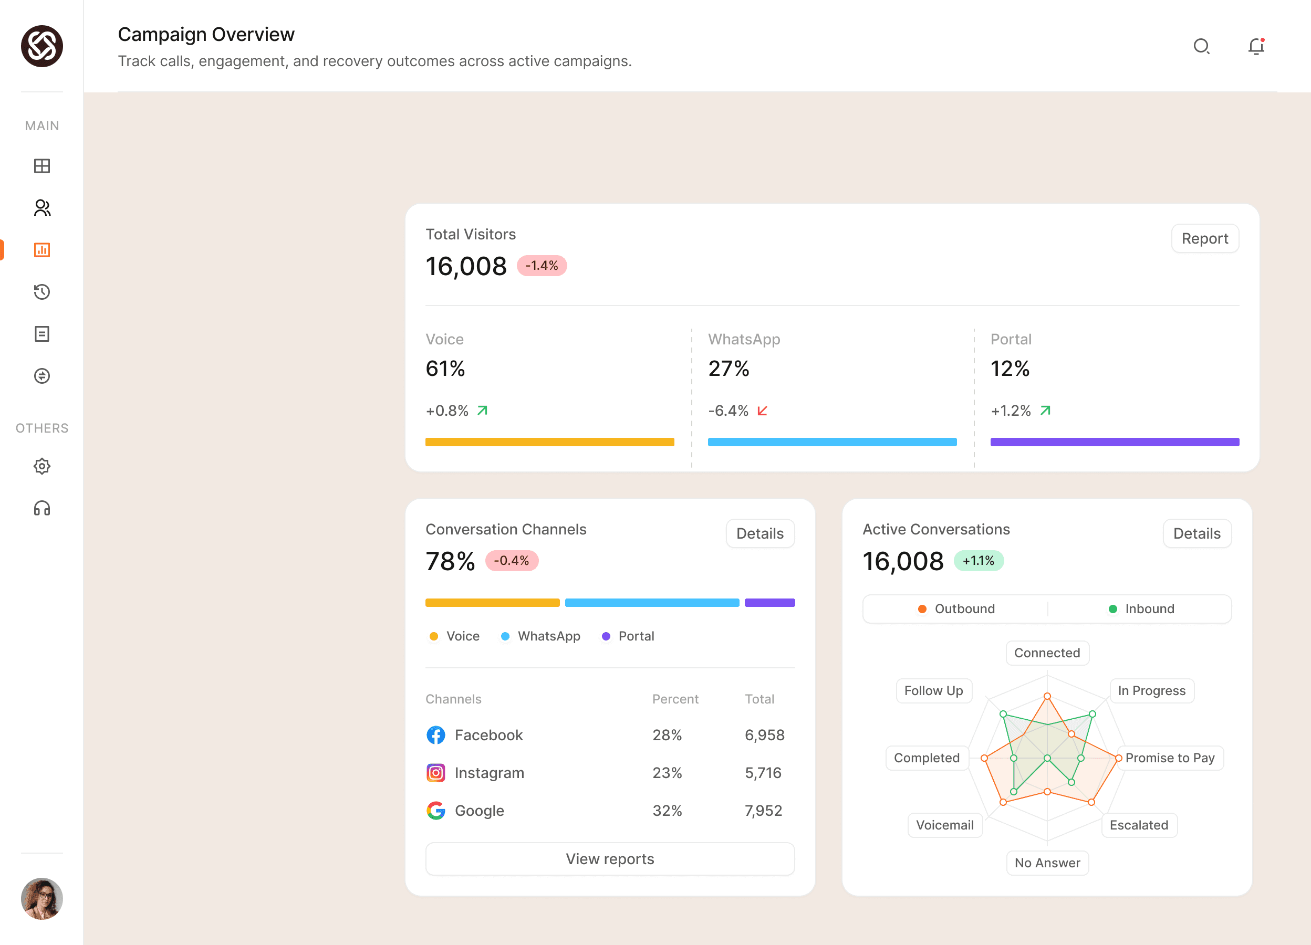Click the purple Portal progress bar
The image size is (1311, 945).
click(x=1115, y=442)
